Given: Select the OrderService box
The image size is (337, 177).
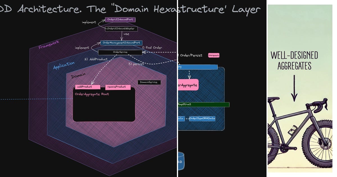Looking at the screenshot, I should coord(120,52).
